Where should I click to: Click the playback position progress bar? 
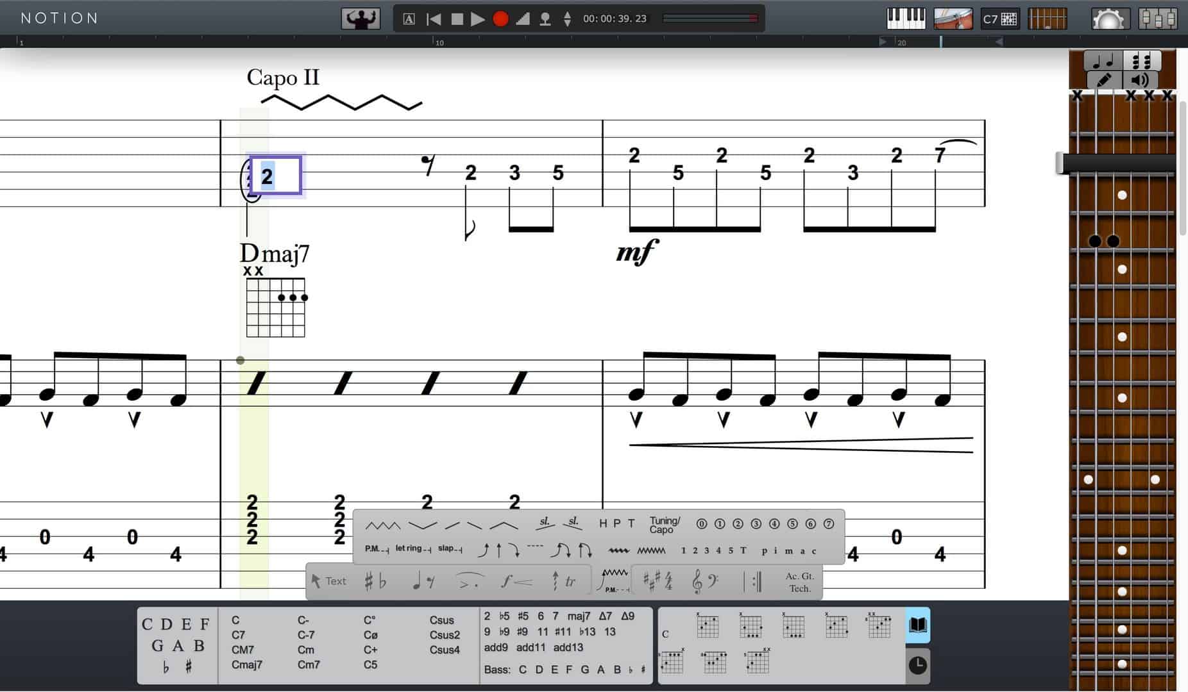point(709,19)
